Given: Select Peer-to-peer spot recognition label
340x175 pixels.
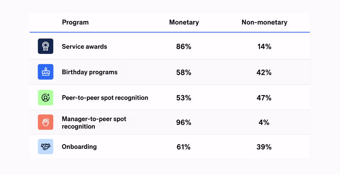Looking at the screenshot, I should coord(105,98).
